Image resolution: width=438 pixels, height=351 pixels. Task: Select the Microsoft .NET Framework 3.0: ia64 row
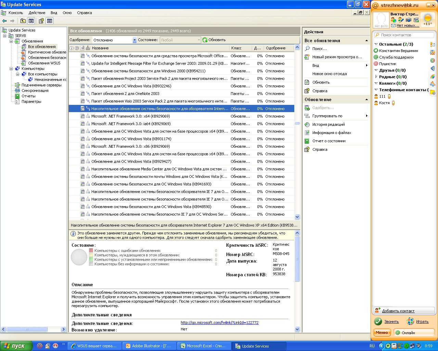tap(181, 124)
